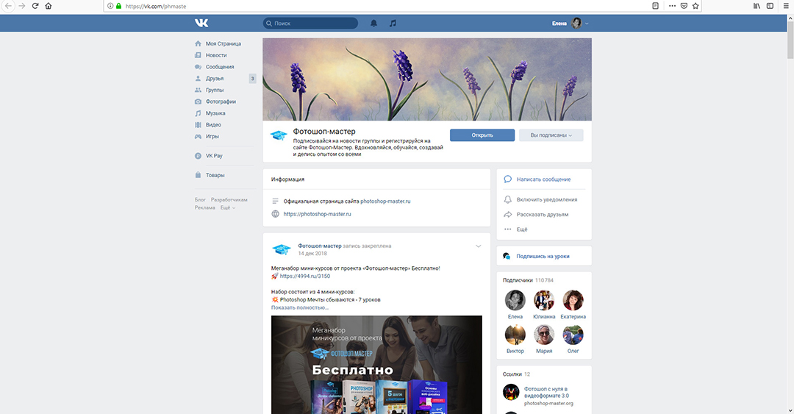
Task: Click the VK logo in header
Action: [201, 24]
